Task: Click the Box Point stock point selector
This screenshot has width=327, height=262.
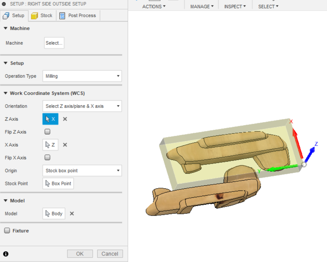Action: 58,183
